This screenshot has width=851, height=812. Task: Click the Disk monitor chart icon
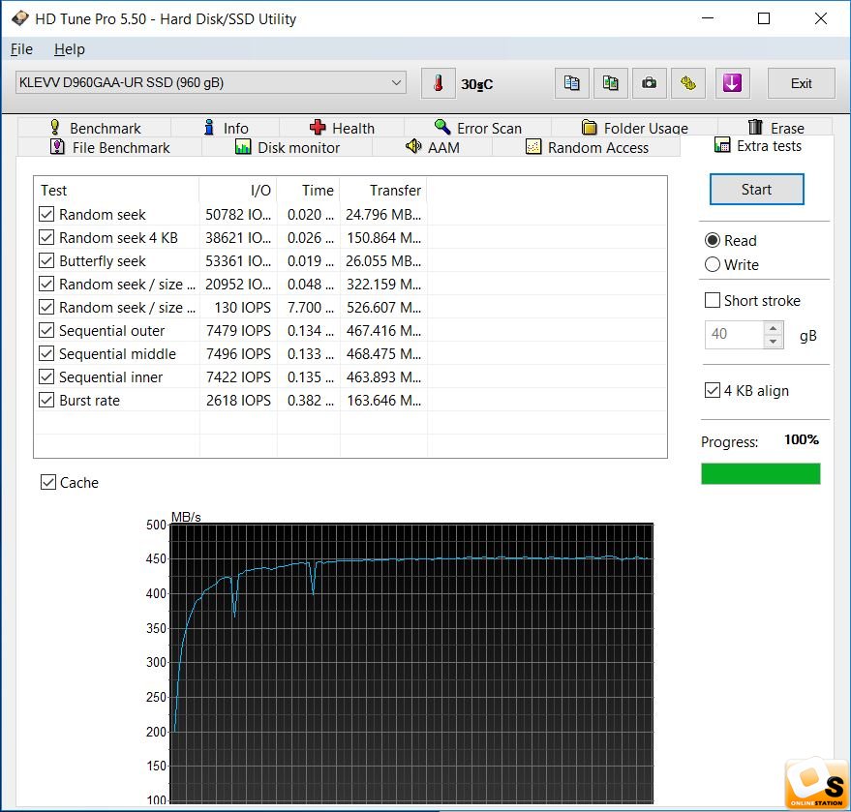243,147
